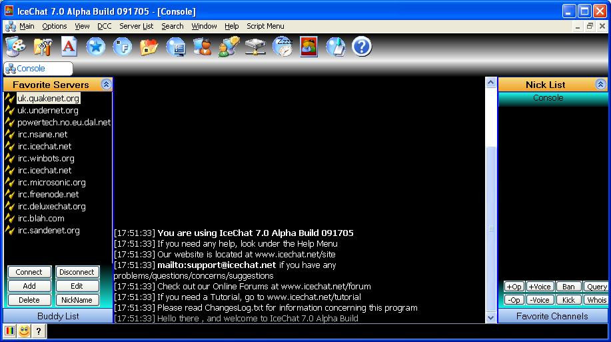Click the Zzzz away clock icon
611x342 pixels.
point(283,47)
